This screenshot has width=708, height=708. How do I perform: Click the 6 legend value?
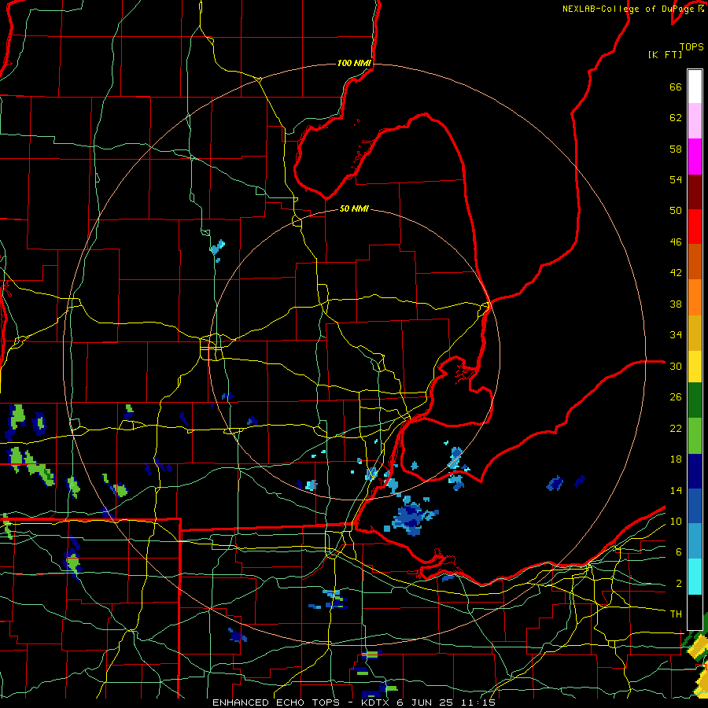(678, 551)
